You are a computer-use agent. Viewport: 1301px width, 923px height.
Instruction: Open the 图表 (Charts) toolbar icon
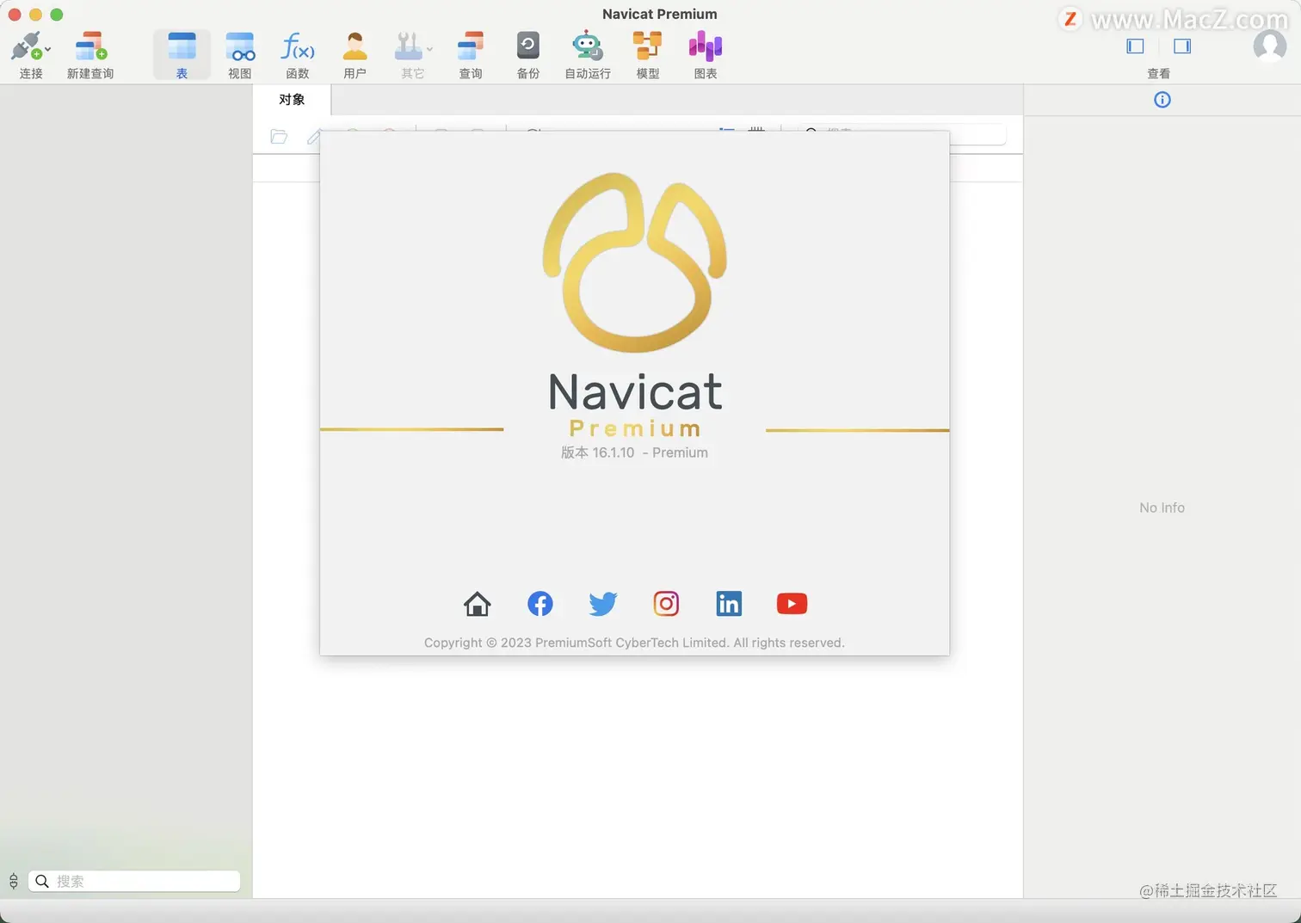tap(706, 46)
